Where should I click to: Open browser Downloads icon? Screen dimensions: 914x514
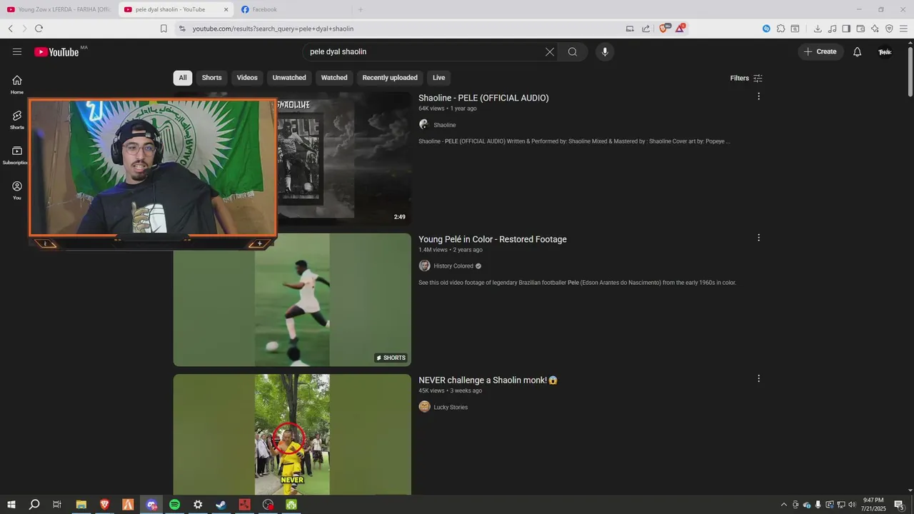click(818, 29)
